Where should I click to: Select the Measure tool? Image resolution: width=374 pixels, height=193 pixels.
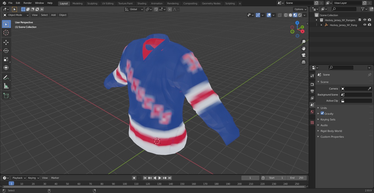(6, 86)
